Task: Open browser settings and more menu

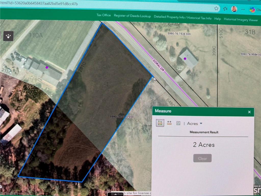Action: (x=243, y=9)
